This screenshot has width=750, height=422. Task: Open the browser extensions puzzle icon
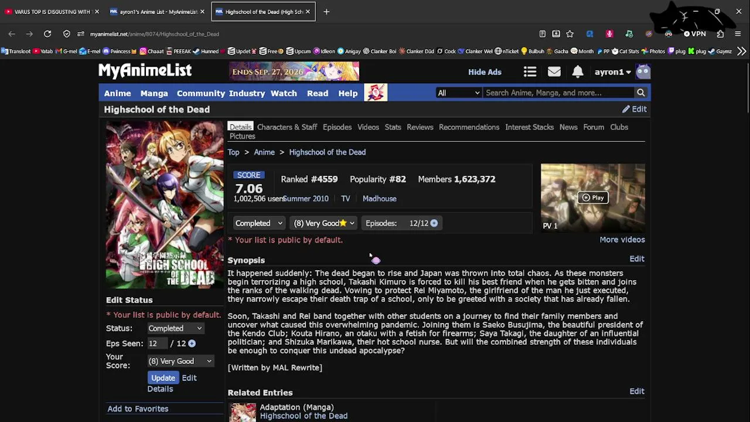point(720,34)
